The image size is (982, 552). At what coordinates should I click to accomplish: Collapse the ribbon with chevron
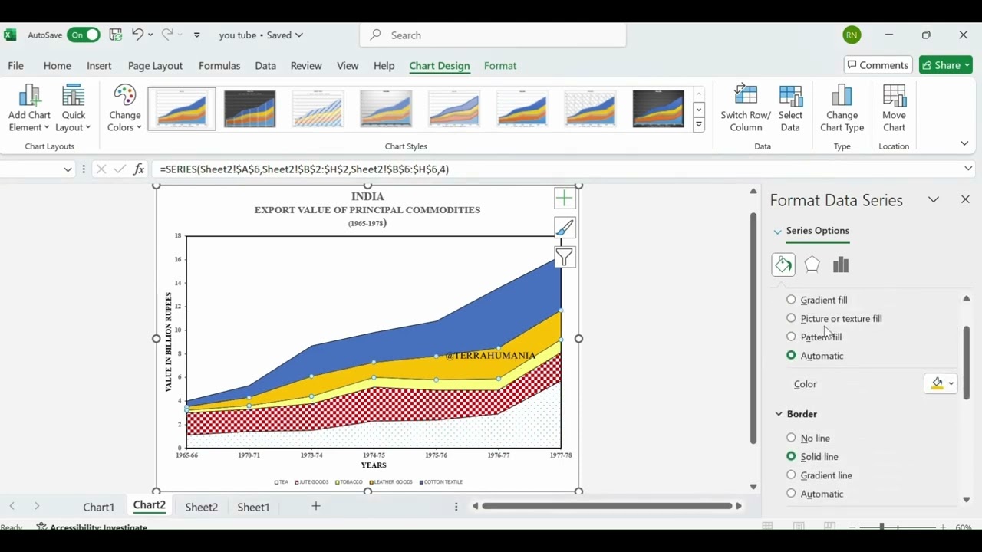pos(964,143)
